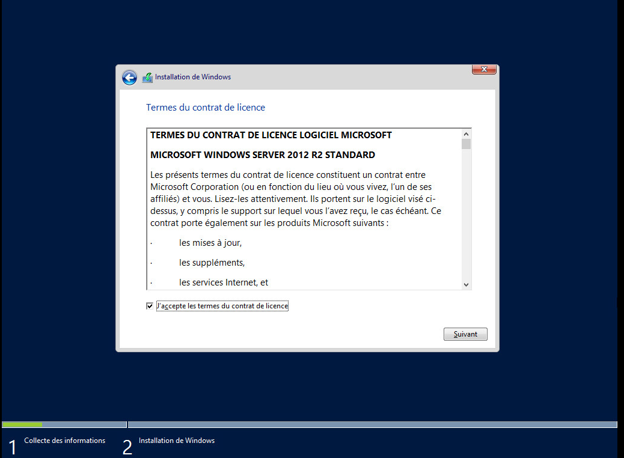This screenshot has height=458, width=624.
Task: Click the TERMES DU CONTRAT DE LICENCE LOGICIEL title
Action: [x=271, y=135]
